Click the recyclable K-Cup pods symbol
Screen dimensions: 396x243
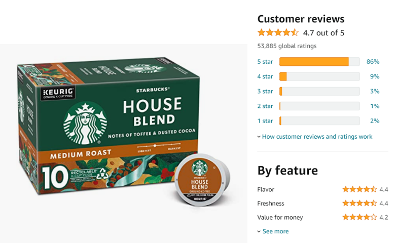[103, 174]
